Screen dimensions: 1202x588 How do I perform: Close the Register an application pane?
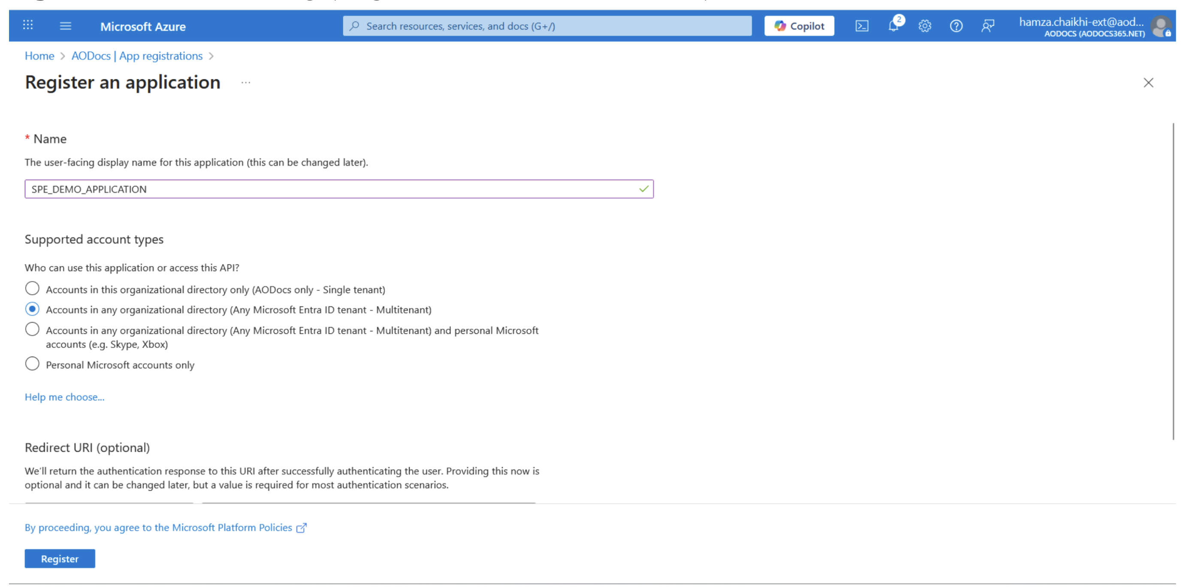(1148, 83)
